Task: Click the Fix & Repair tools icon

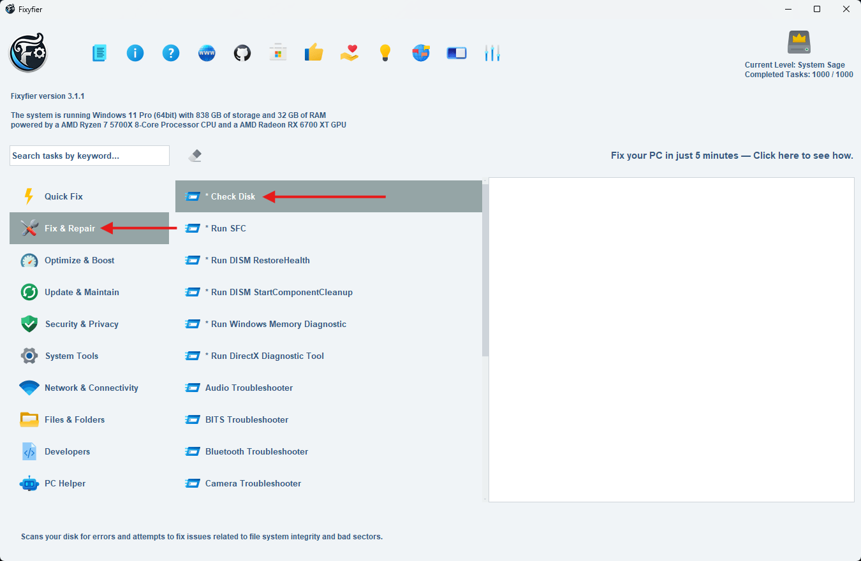Action: (29, 228)
